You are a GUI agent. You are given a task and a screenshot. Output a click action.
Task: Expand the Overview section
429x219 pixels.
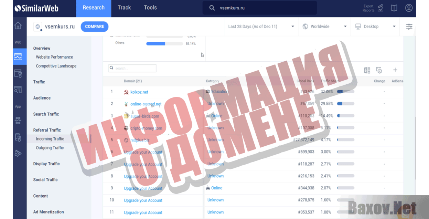pyautogui.click(x=42, y=49)
